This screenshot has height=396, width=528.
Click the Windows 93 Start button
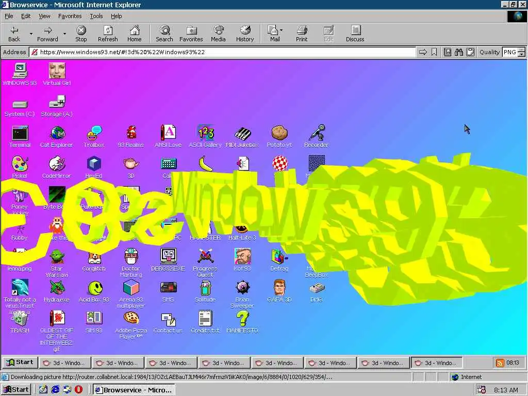(21, 362)
